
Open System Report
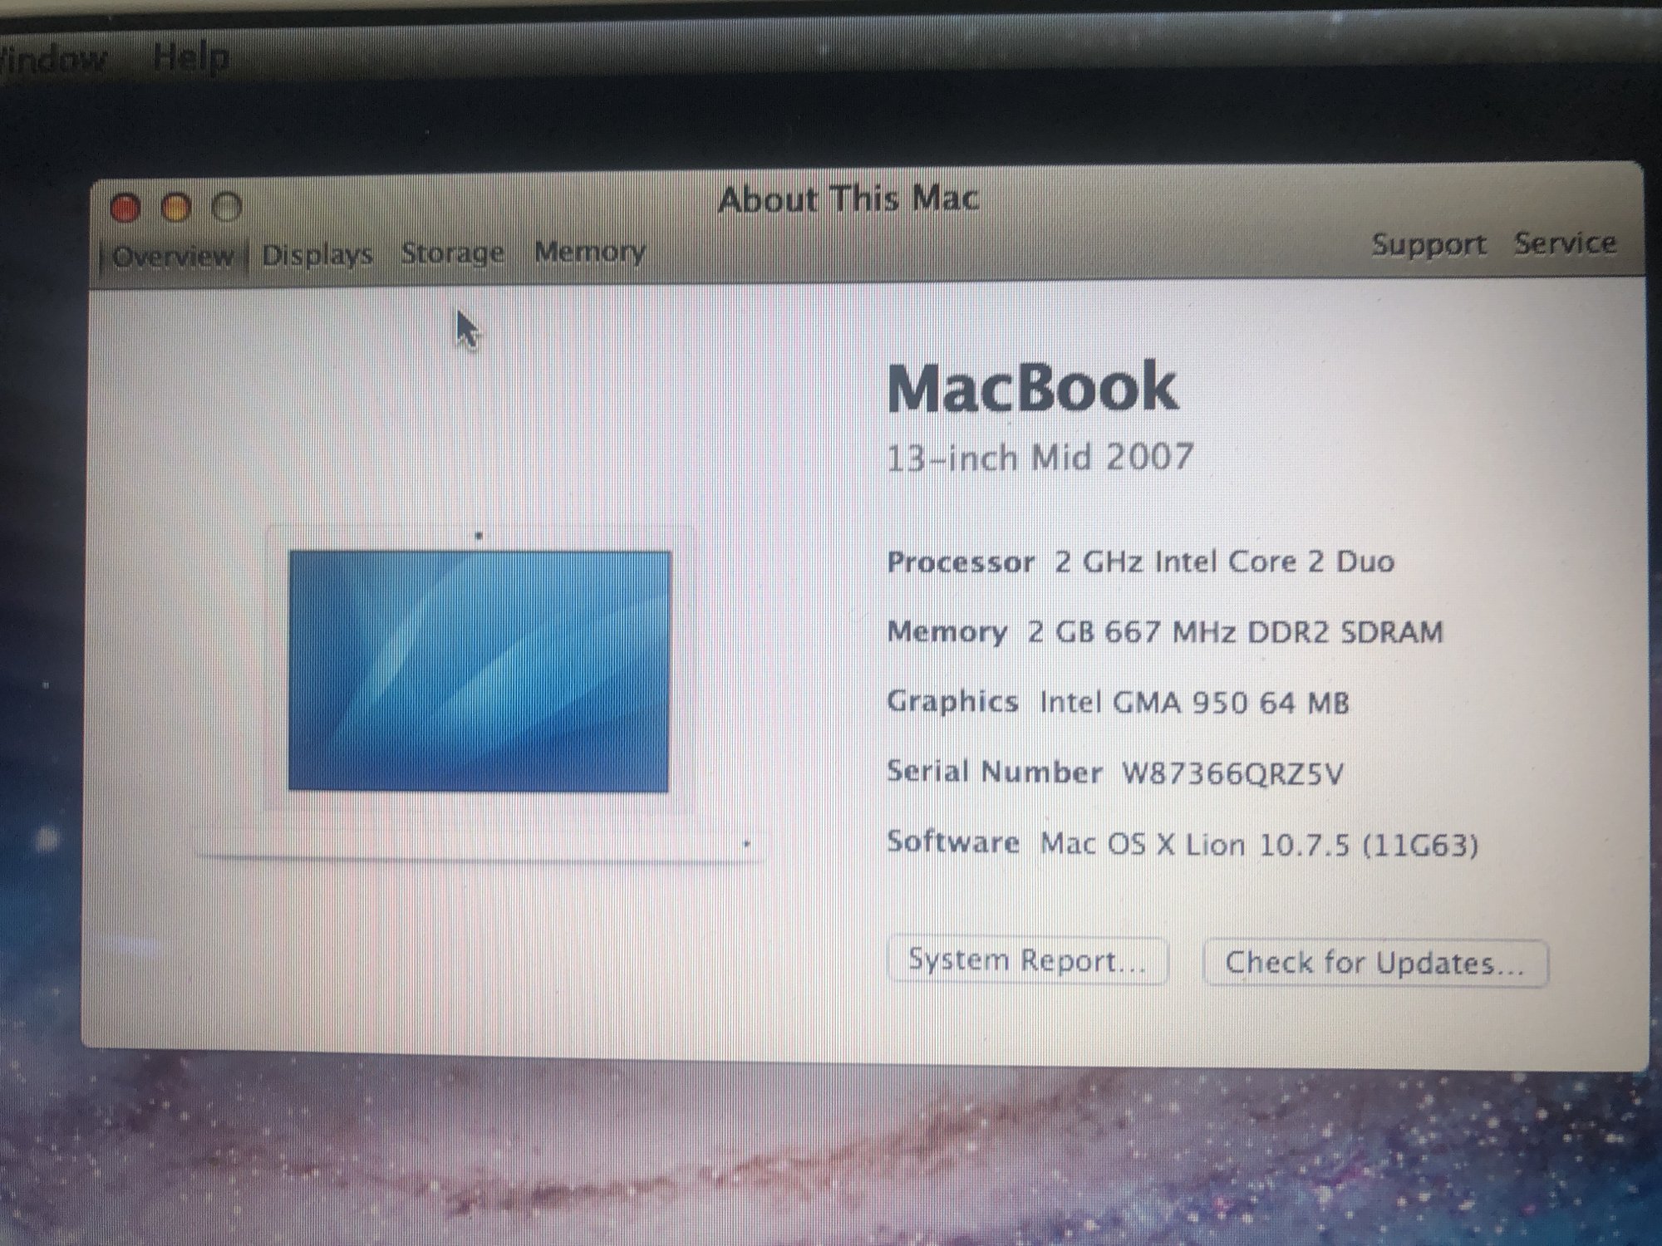click(x=1028, y=960)
